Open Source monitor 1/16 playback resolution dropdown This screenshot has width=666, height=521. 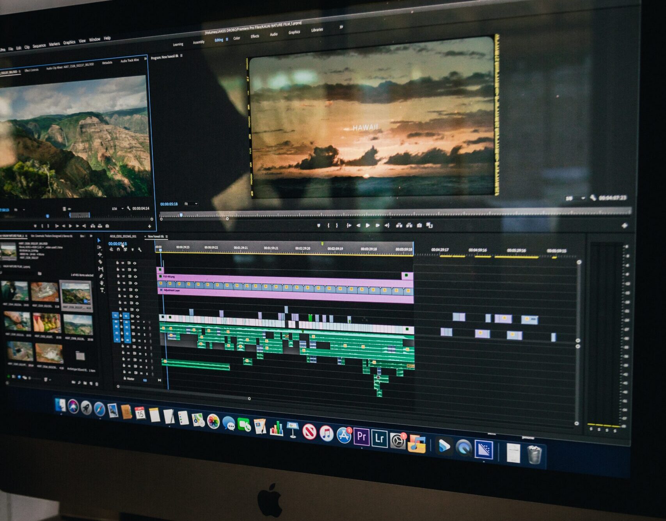pos(117,208)
